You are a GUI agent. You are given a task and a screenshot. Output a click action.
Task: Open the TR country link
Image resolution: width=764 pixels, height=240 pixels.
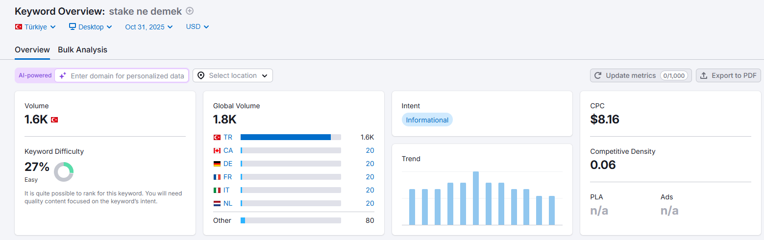point(228,137)
